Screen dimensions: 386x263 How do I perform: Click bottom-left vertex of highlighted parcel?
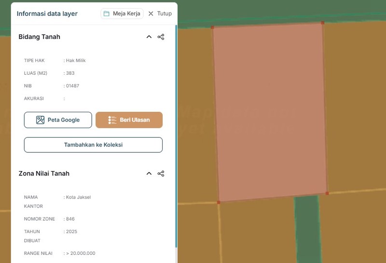tap(219, 202)
